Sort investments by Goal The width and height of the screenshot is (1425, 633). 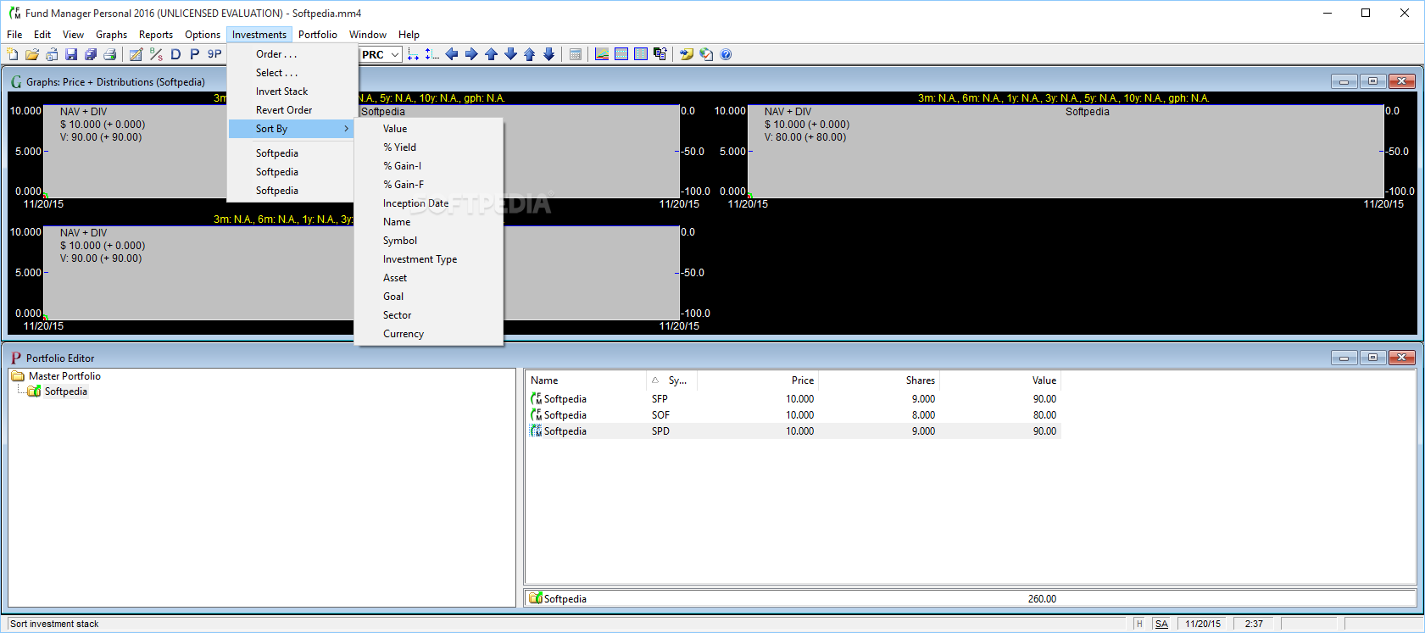coord(429,297)
